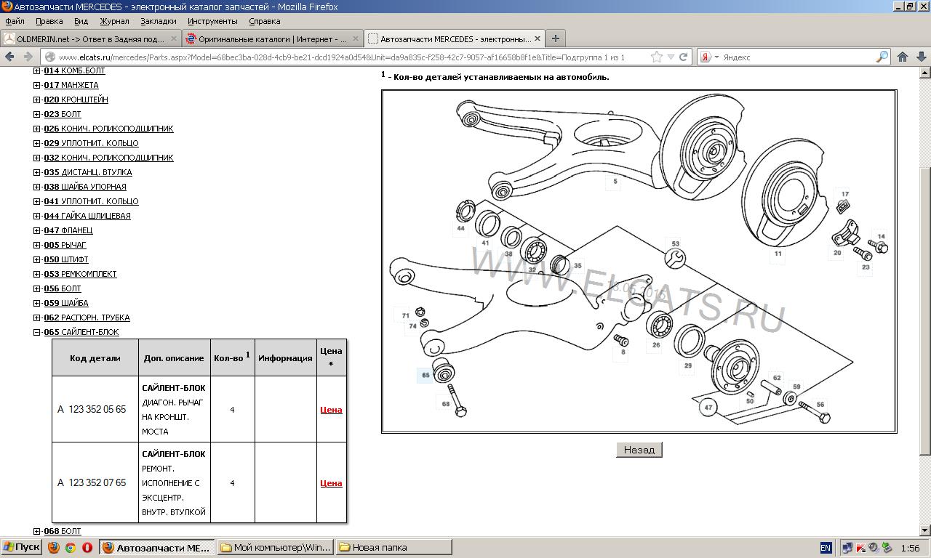This screenshot has width=931, height=558.
Task: Open the 026 КОНИЧ. РОЛИКОПОДШИПНИК link
Action: (x=108, y=129)
